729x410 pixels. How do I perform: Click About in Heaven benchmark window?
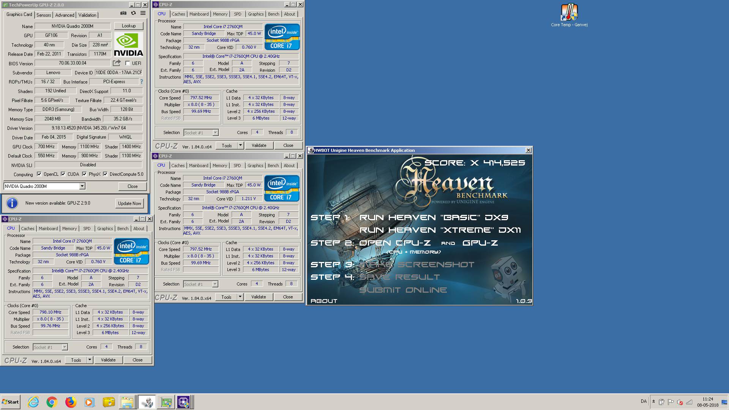point(324,301)
